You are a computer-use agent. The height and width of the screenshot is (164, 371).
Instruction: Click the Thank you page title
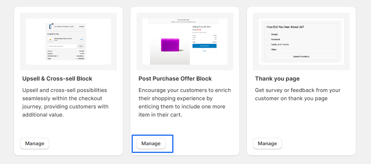(277, 79)
